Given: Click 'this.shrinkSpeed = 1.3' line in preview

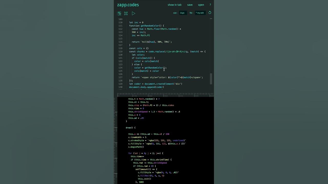Looking at the screenshot, I should click(x=154, y=112).
